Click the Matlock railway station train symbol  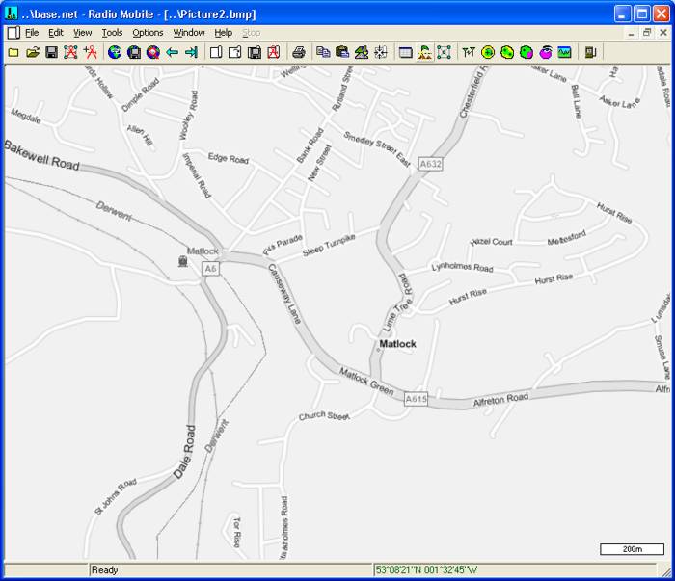click(183, 261)
